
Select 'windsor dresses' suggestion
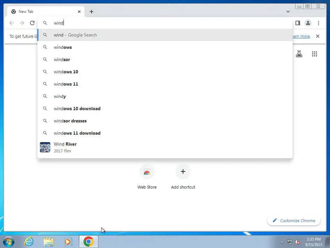point(165,121)
